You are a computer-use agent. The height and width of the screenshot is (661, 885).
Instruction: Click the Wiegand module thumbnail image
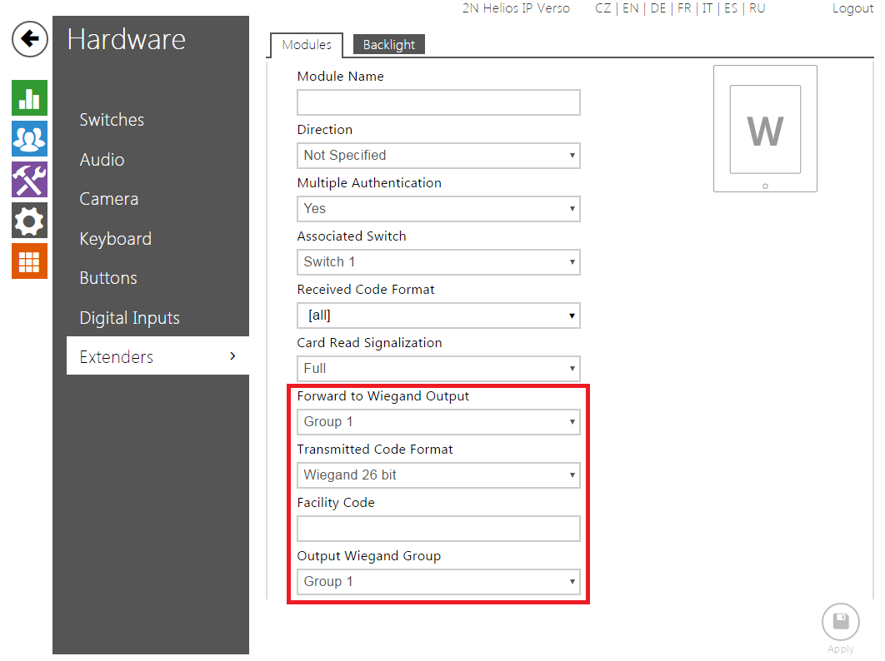point(765,129)
